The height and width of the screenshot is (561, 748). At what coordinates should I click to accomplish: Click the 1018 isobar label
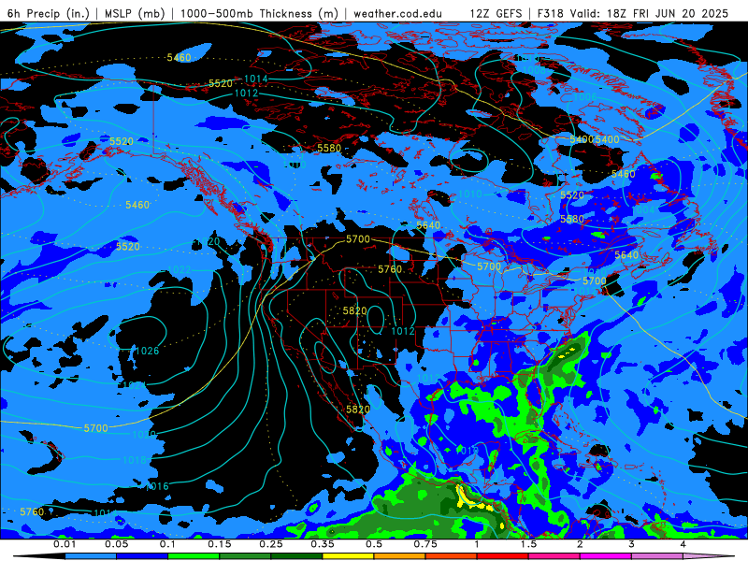(135, 460)
